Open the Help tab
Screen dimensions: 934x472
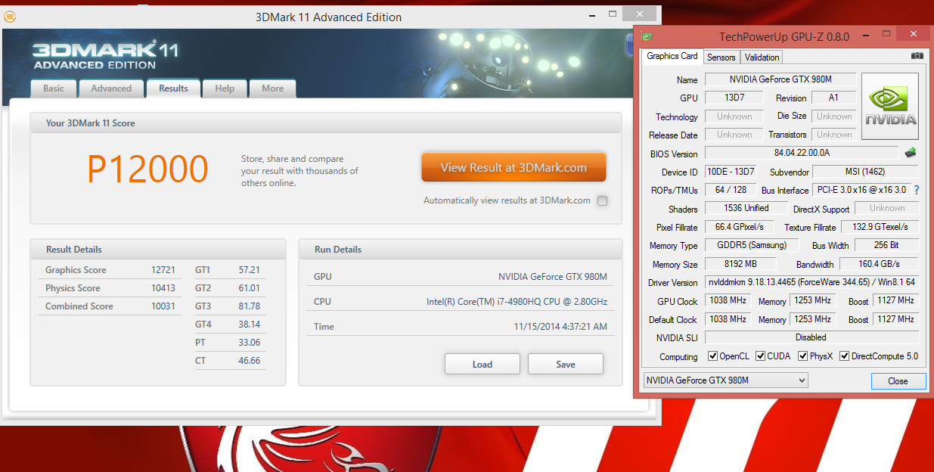pyautogui.click(x=225, y=88)
